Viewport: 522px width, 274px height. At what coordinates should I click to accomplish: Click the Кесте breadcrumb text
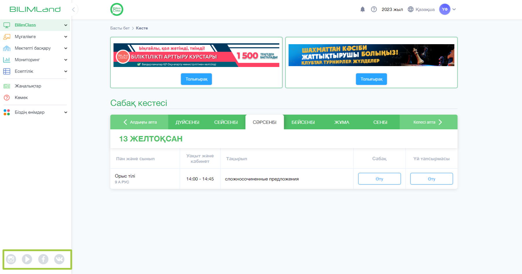click(142, 28)
